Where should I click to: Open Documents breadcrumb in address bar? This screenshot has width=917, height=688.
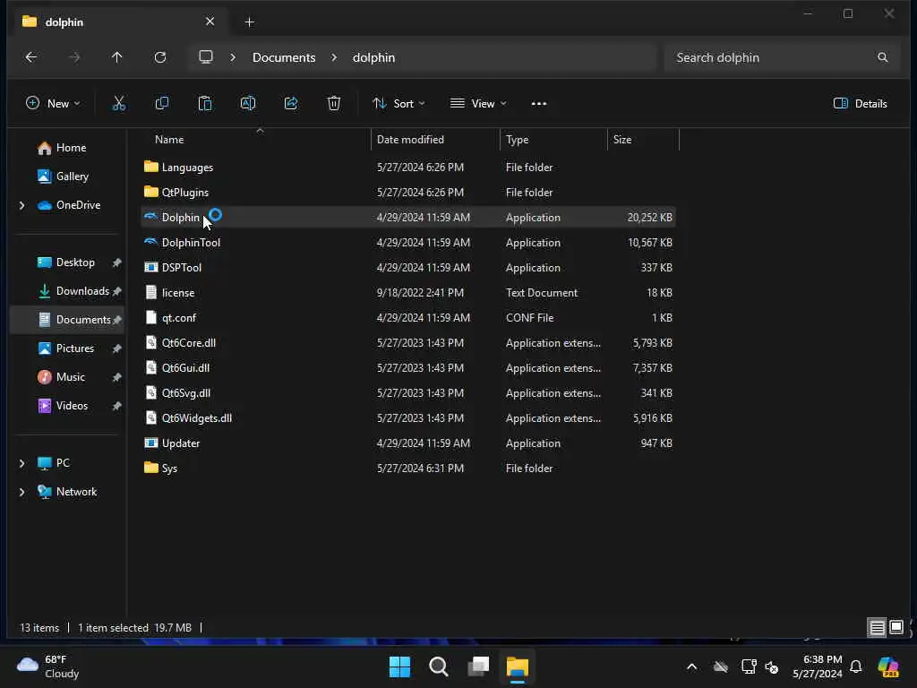click(284, 57)
